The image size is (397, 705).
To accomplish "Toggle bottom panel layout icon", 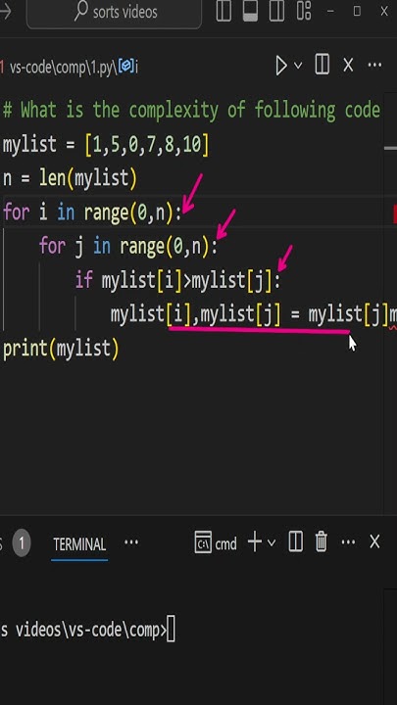I will pos(250,11).
